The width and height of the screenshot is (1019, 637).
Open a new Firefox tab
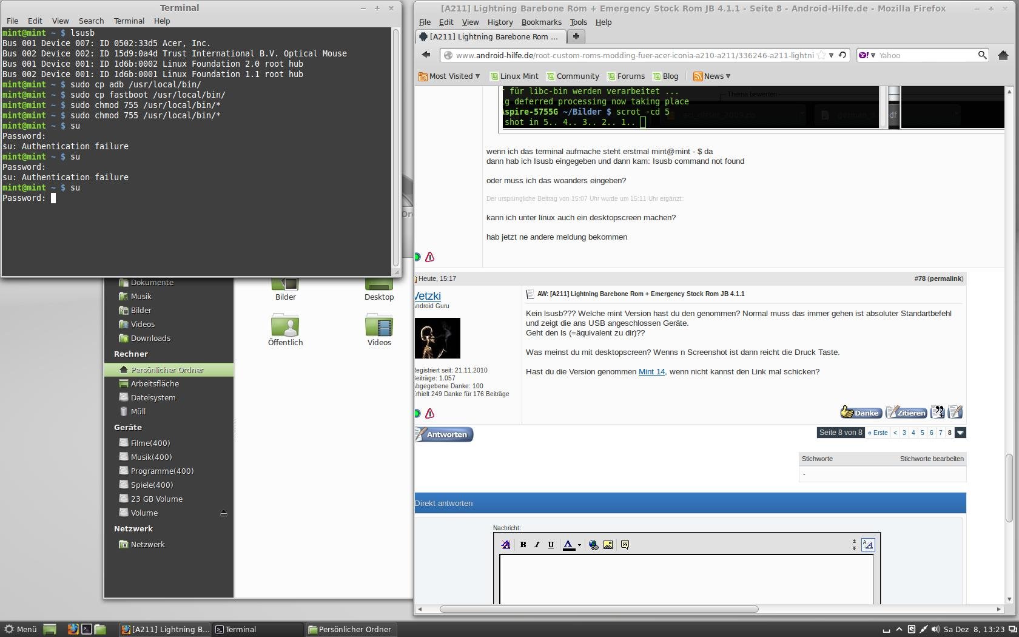tap(576, 36)
